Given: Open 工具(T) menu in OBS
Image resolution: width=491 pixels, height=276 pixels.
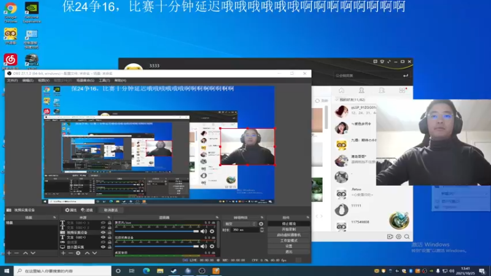Looking at the screenshot, I should click(104, 80).
